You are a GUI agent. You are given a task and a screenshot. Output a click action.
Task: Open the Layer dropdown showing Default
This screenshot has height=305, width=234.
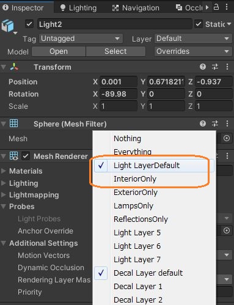[x=193, y=39]
